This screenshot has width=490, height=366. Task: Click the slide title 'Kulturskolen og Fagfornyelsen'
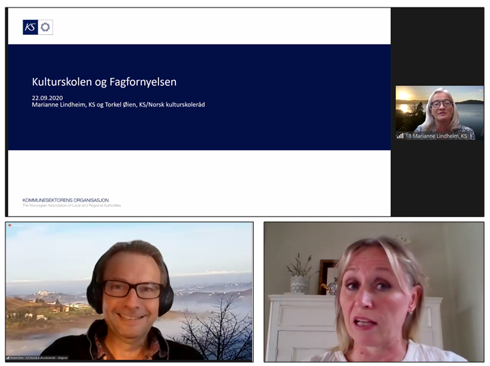coord(104,82)
